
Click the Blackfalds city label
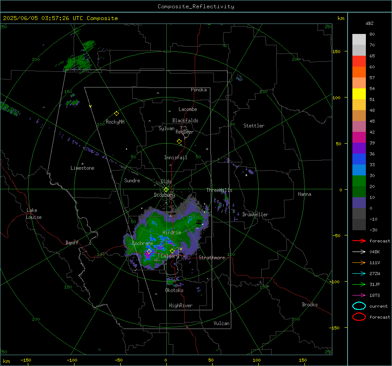[185, 121]
